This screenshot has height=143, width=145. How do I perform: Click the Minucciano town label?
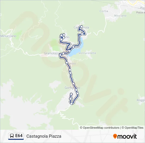click(x=8, y=36)
